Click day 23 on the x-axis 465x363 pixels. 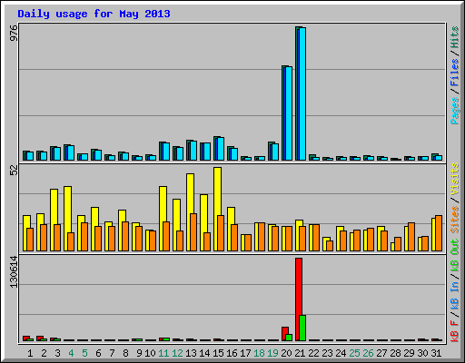pos(327,353)
